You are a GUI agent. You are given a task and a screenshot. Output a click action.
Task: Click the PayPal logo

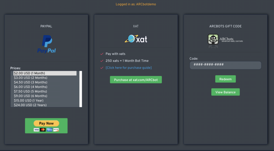tap(47, 44)
